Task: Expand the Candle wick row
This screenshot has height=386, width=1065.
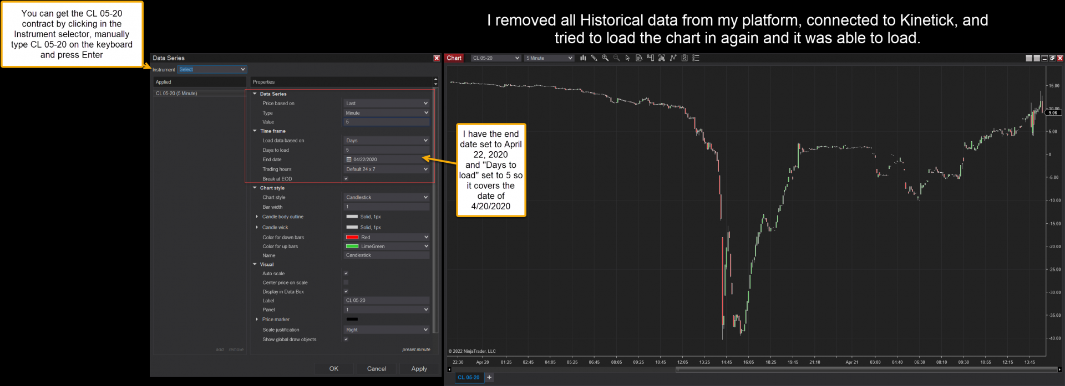Action: coord(257,227)
